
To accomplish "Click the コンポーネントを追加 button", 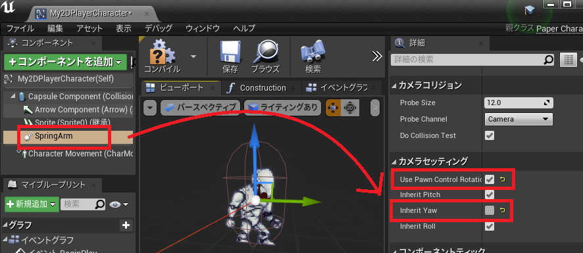I will [x=65, y=62].
